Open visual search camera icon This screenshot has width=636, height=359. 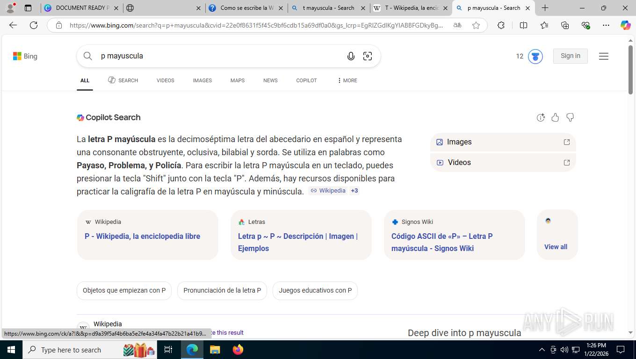click(368, 56)
